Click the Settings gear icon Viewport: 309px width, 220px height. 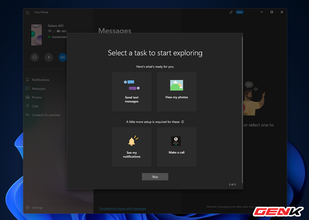(28, 207)
